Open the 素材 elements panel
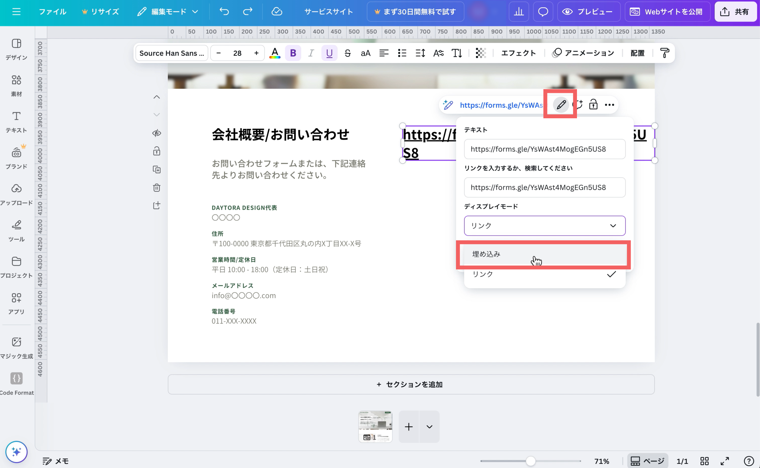Screen dimensions: 760x468 [x=16, y=85]
